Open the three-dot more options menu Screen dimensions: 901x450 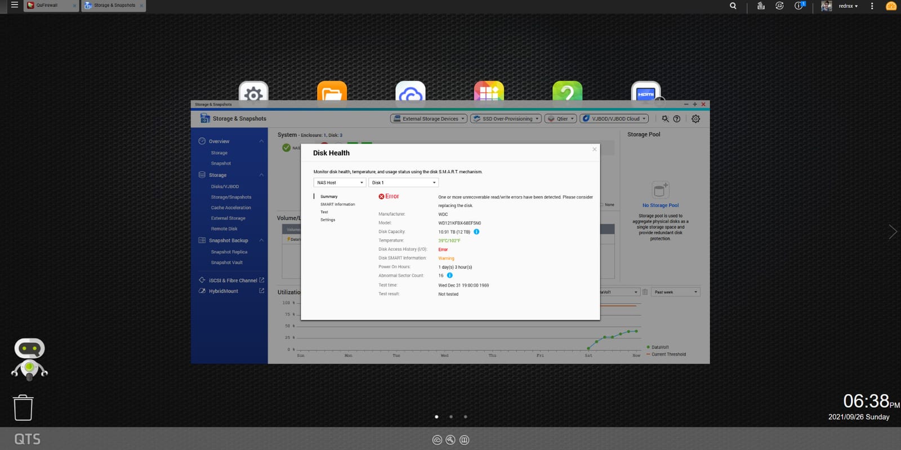tap(872, 6)
